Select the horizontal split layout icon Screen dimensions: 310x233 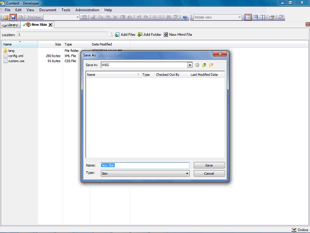coord(255,17)
